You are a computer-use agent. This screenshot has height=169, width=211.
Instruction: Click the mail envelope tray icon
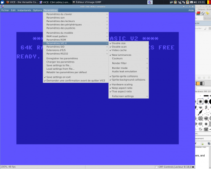pyautogui.click(x=192, y=2)
